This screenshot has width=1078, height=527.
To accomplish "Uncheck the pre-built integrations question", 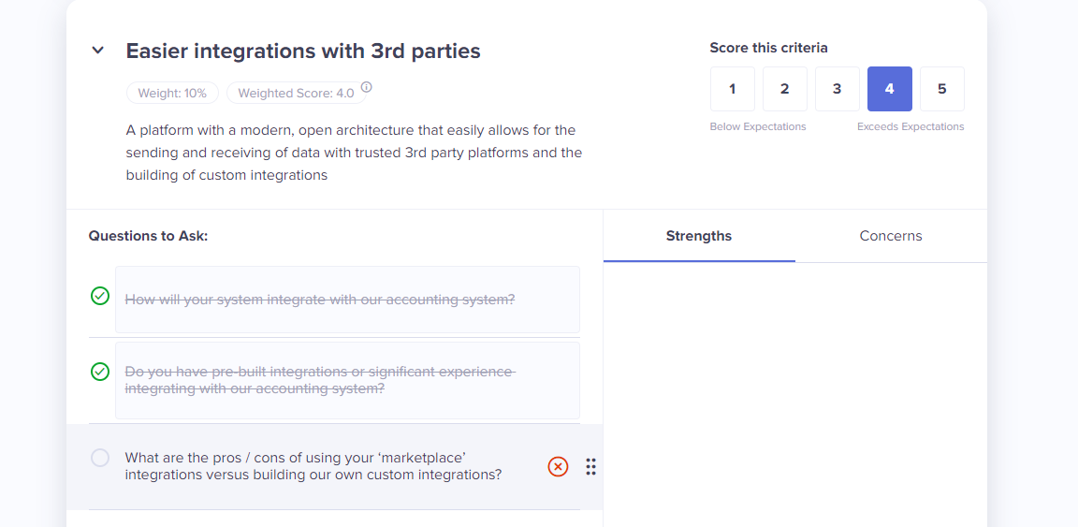I will point(100,372).
